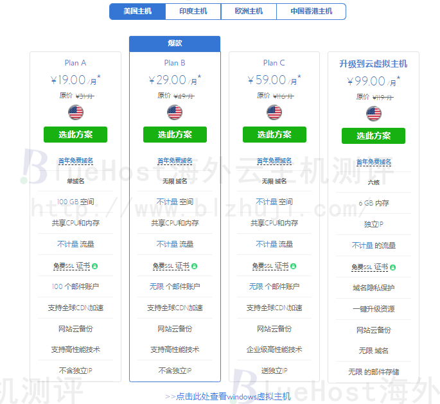Click the ¥59.00/月 price
Image resolution: width=440 pixels, height=404 pixels.
pyautogui.click(x=274, y=80)
